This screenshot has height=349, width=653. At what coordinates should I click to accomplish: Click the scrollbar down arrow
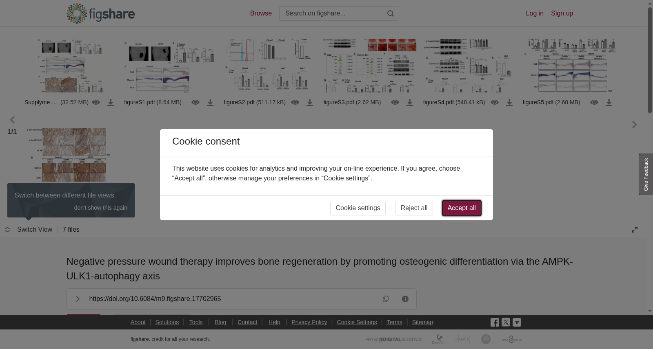point(650,311)
